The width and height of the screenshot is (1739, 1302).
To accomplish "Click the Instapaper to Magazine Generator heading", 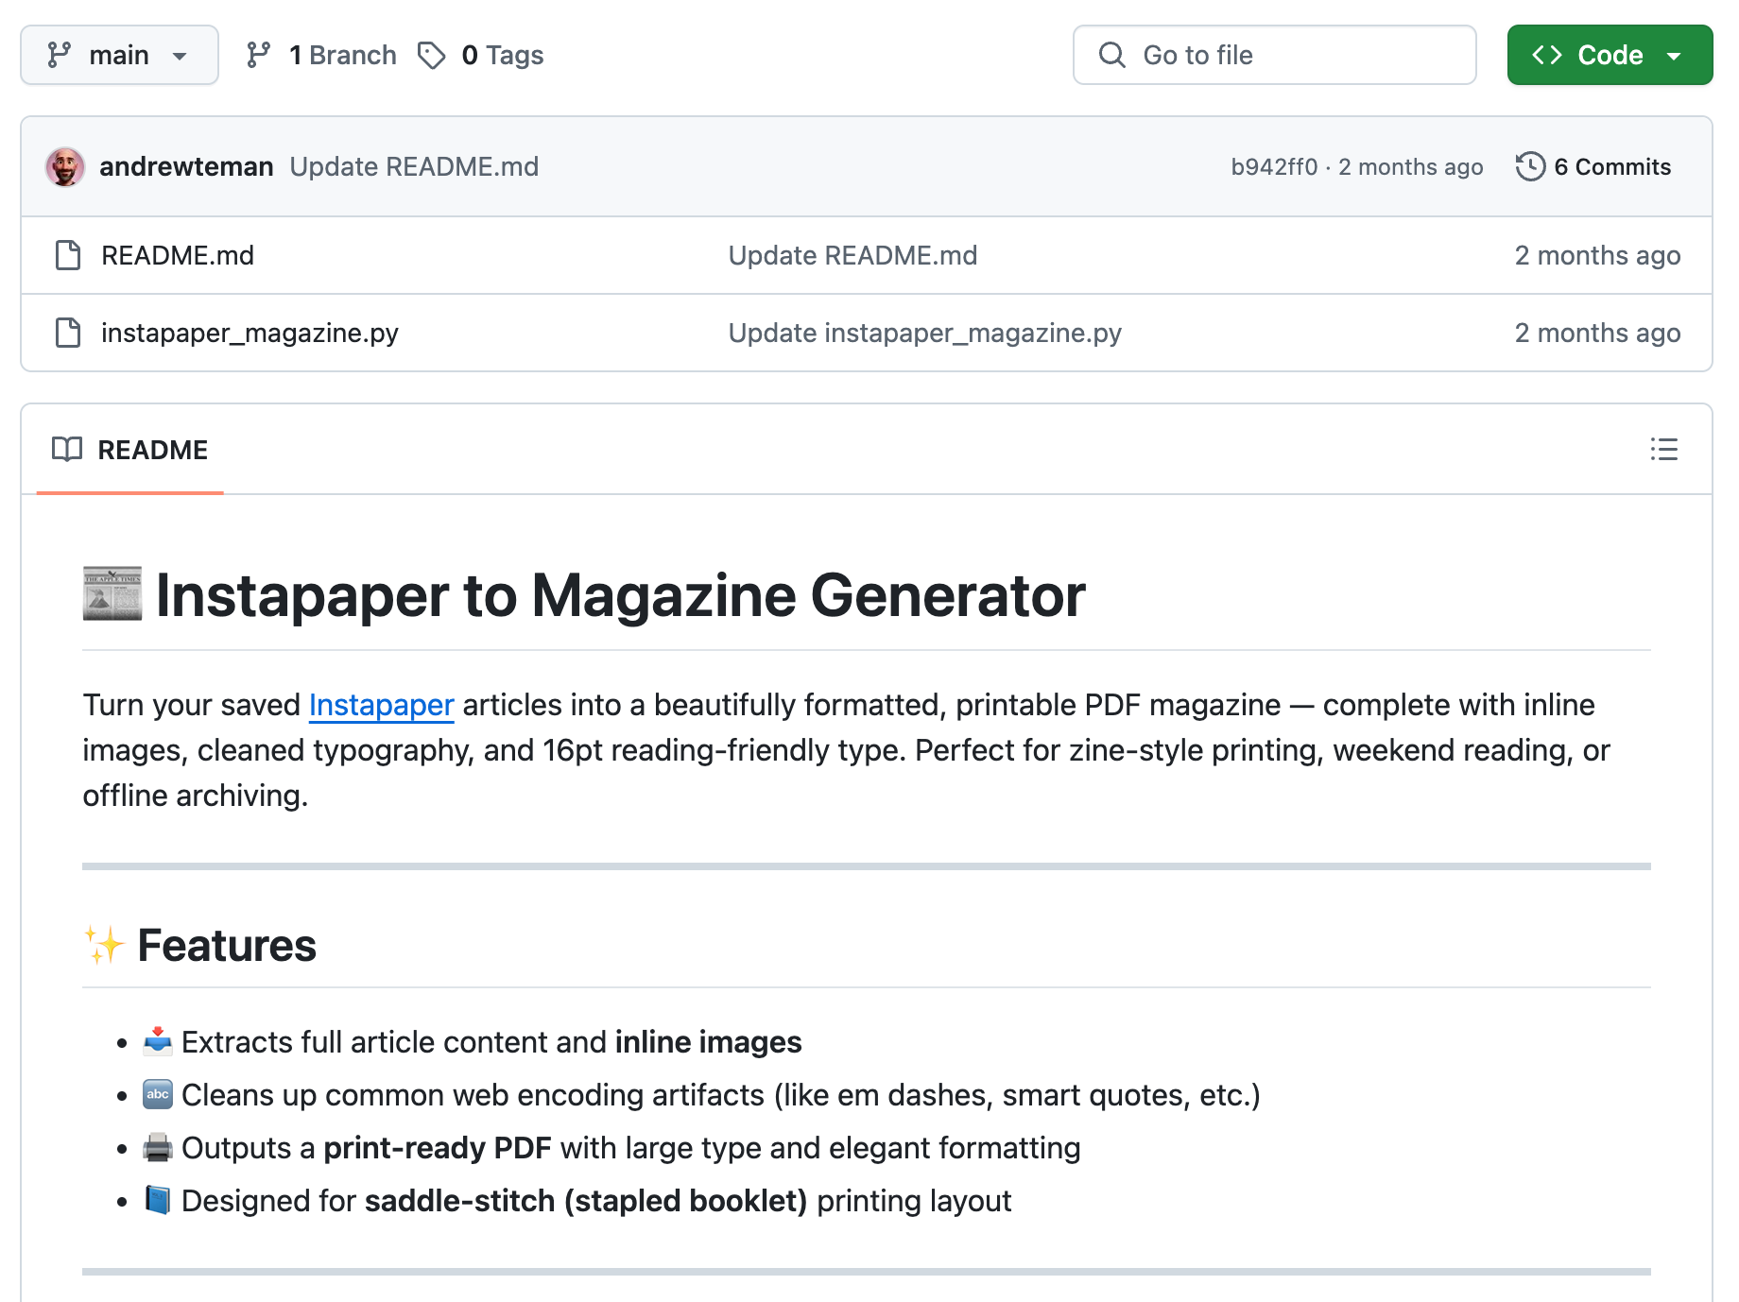I will click(x=620, y=595).
